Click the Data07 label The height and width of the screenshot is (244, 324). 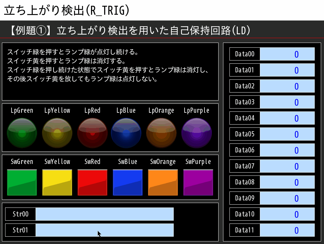tap(245, 166)
